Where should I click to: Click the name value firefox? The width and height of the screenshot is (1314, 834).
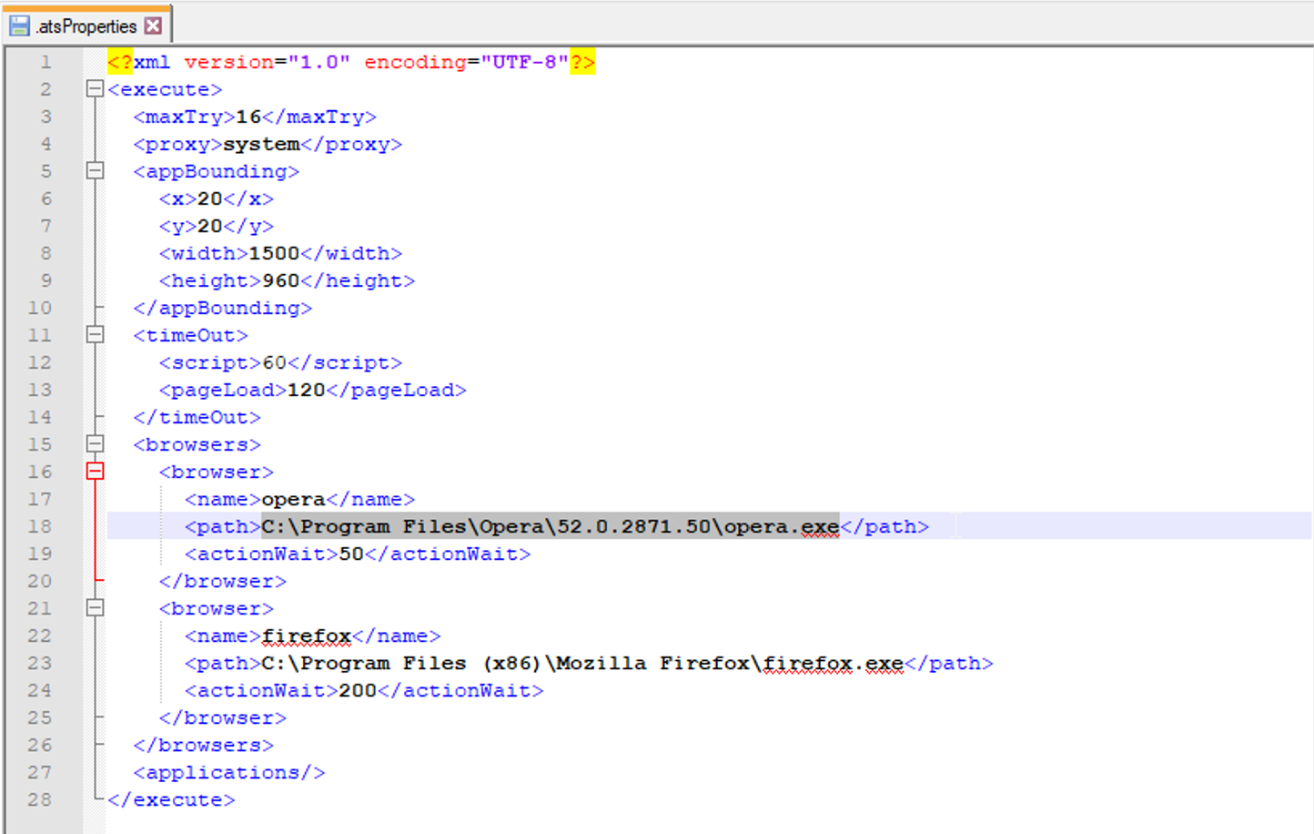306,636
